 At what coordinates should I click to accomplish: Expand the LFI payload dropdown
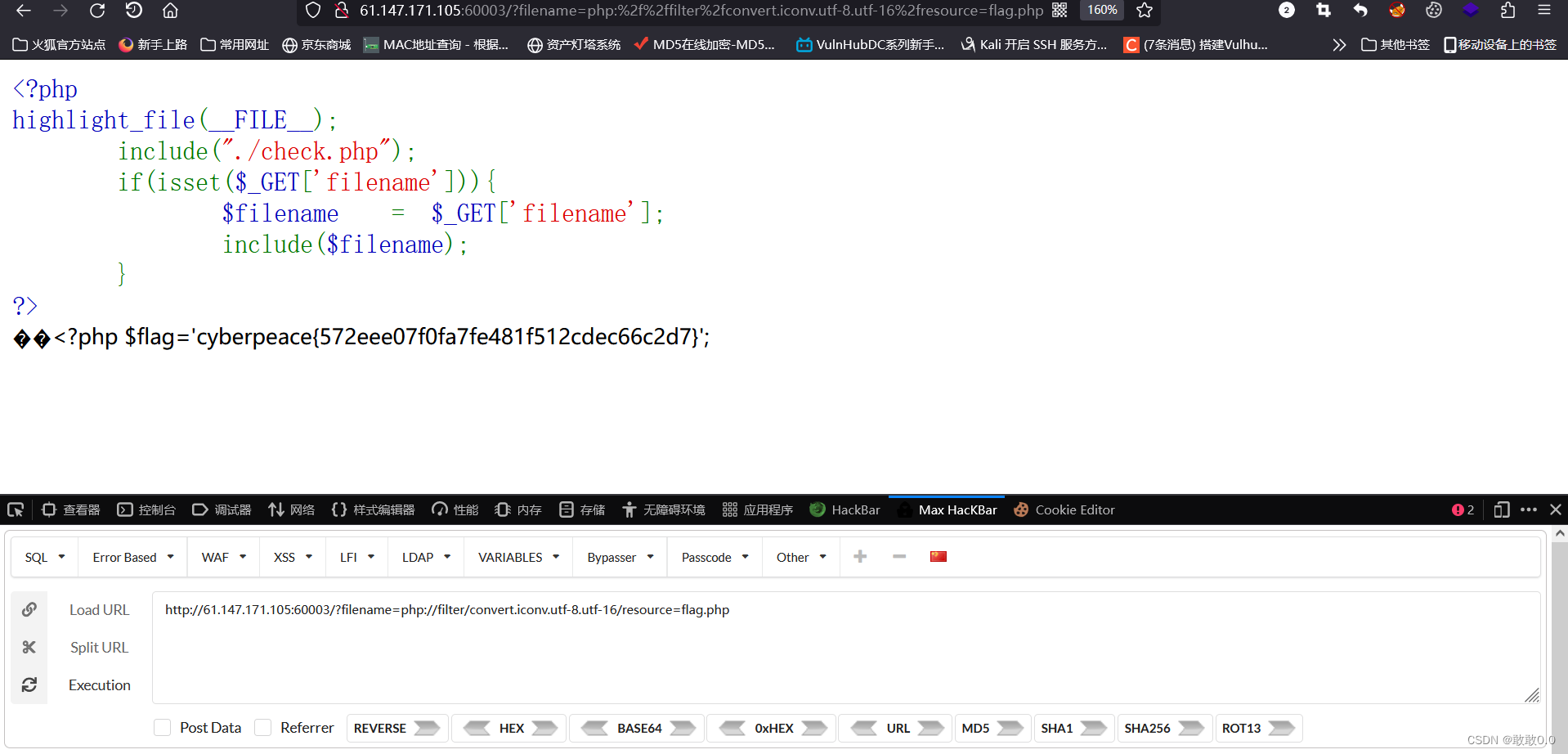pyautogui.click(x=356, y=557)
